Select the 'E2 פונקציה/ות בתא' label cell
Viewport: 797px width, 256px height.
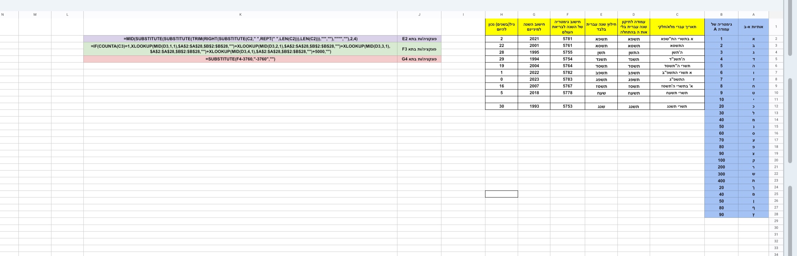[x=419, y=39]
